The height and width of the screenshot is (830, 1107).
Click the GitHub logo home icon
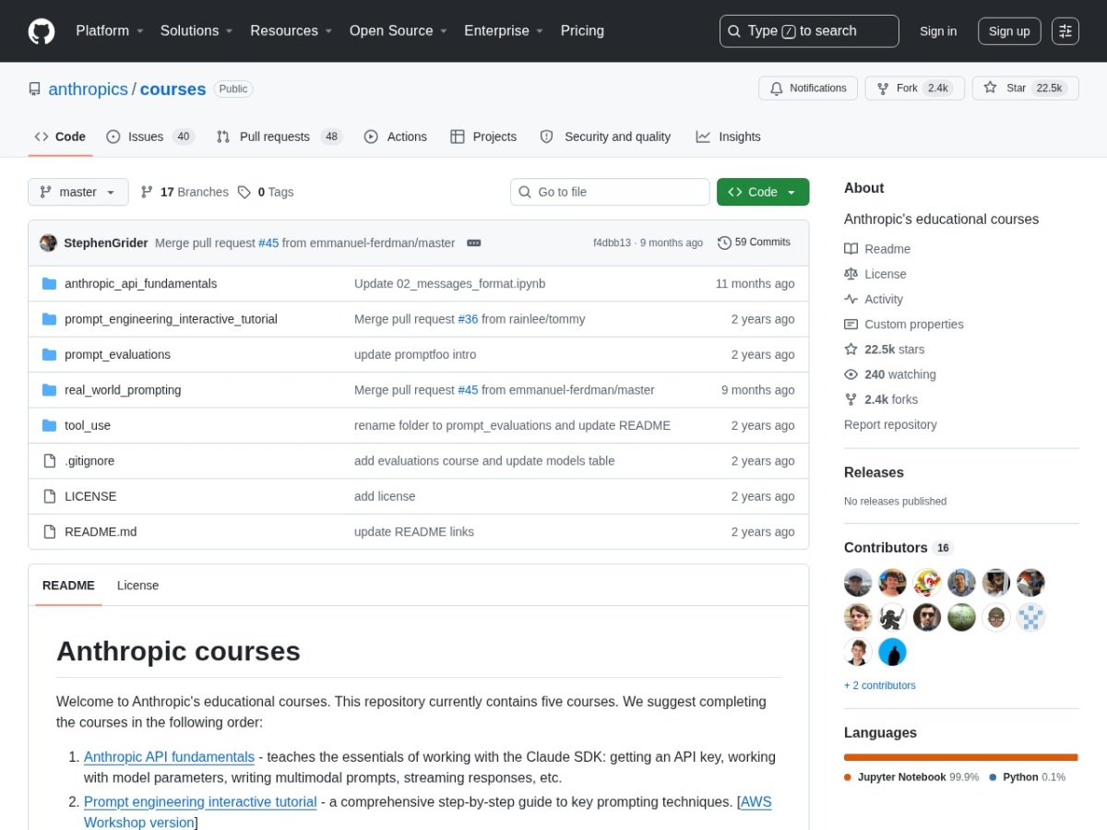42,31
